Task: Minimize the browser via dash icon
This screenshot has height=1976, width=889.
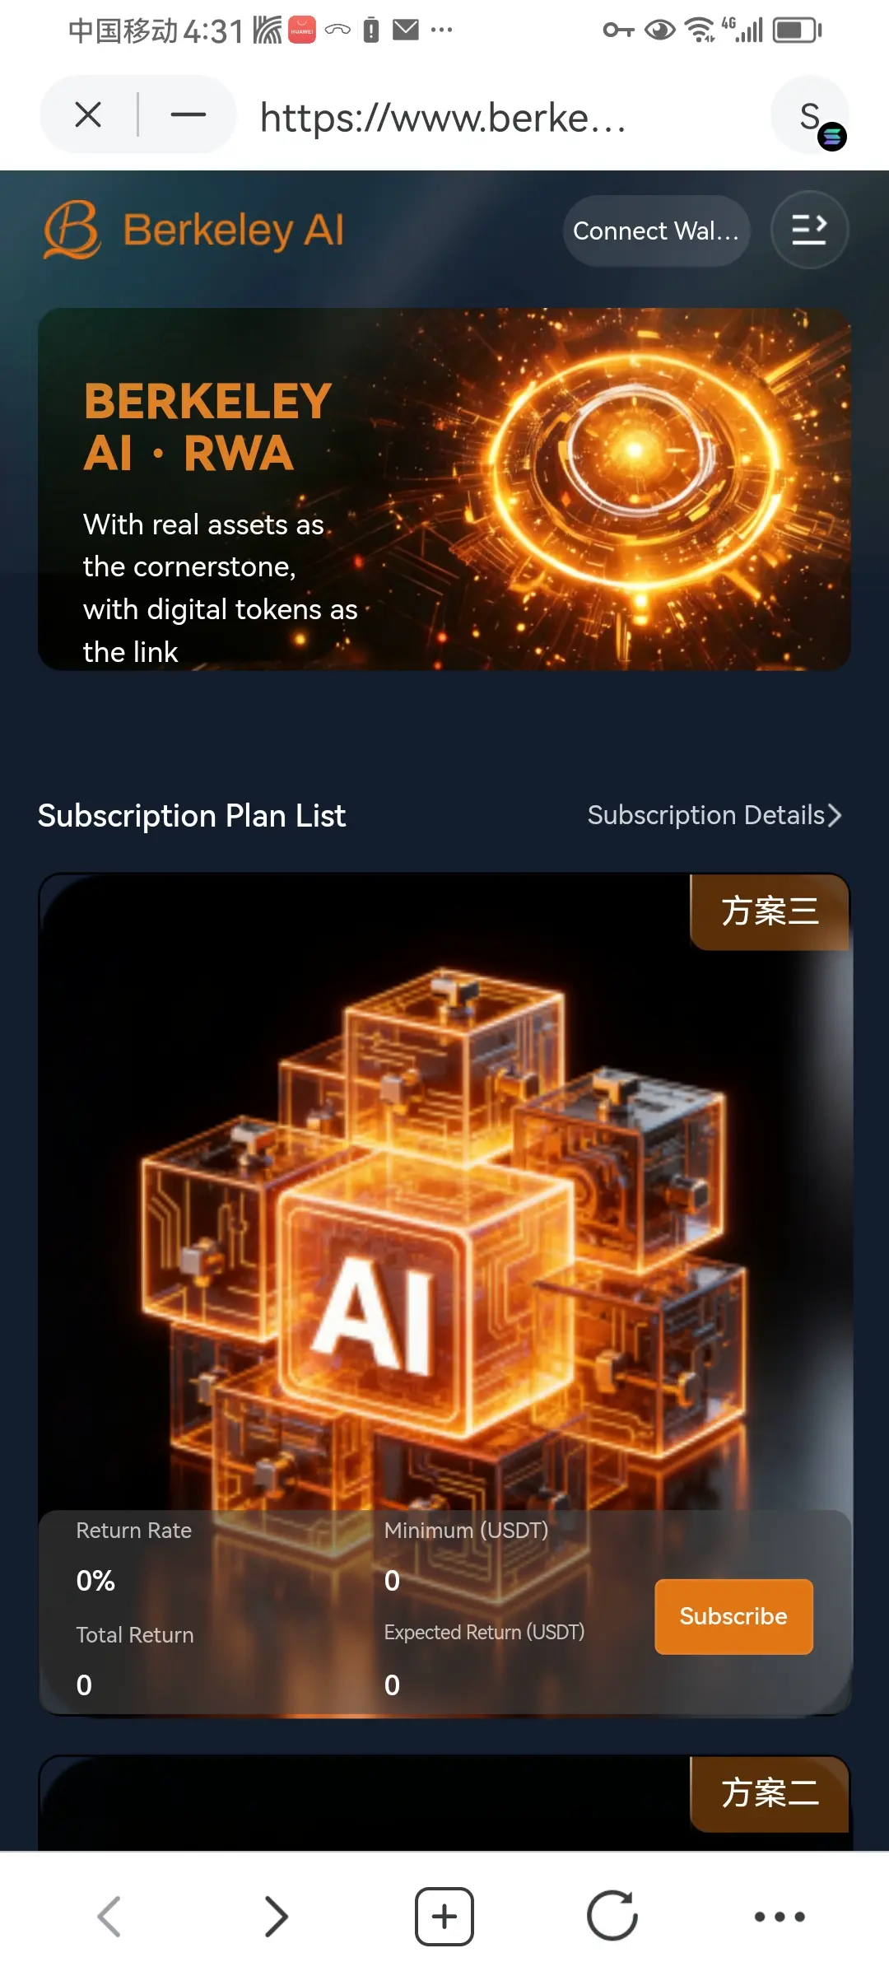Action: coord(188,114)
